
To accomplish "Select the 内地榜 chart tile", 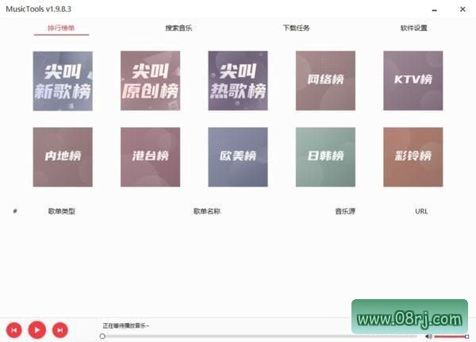I will tap(63, 157).
